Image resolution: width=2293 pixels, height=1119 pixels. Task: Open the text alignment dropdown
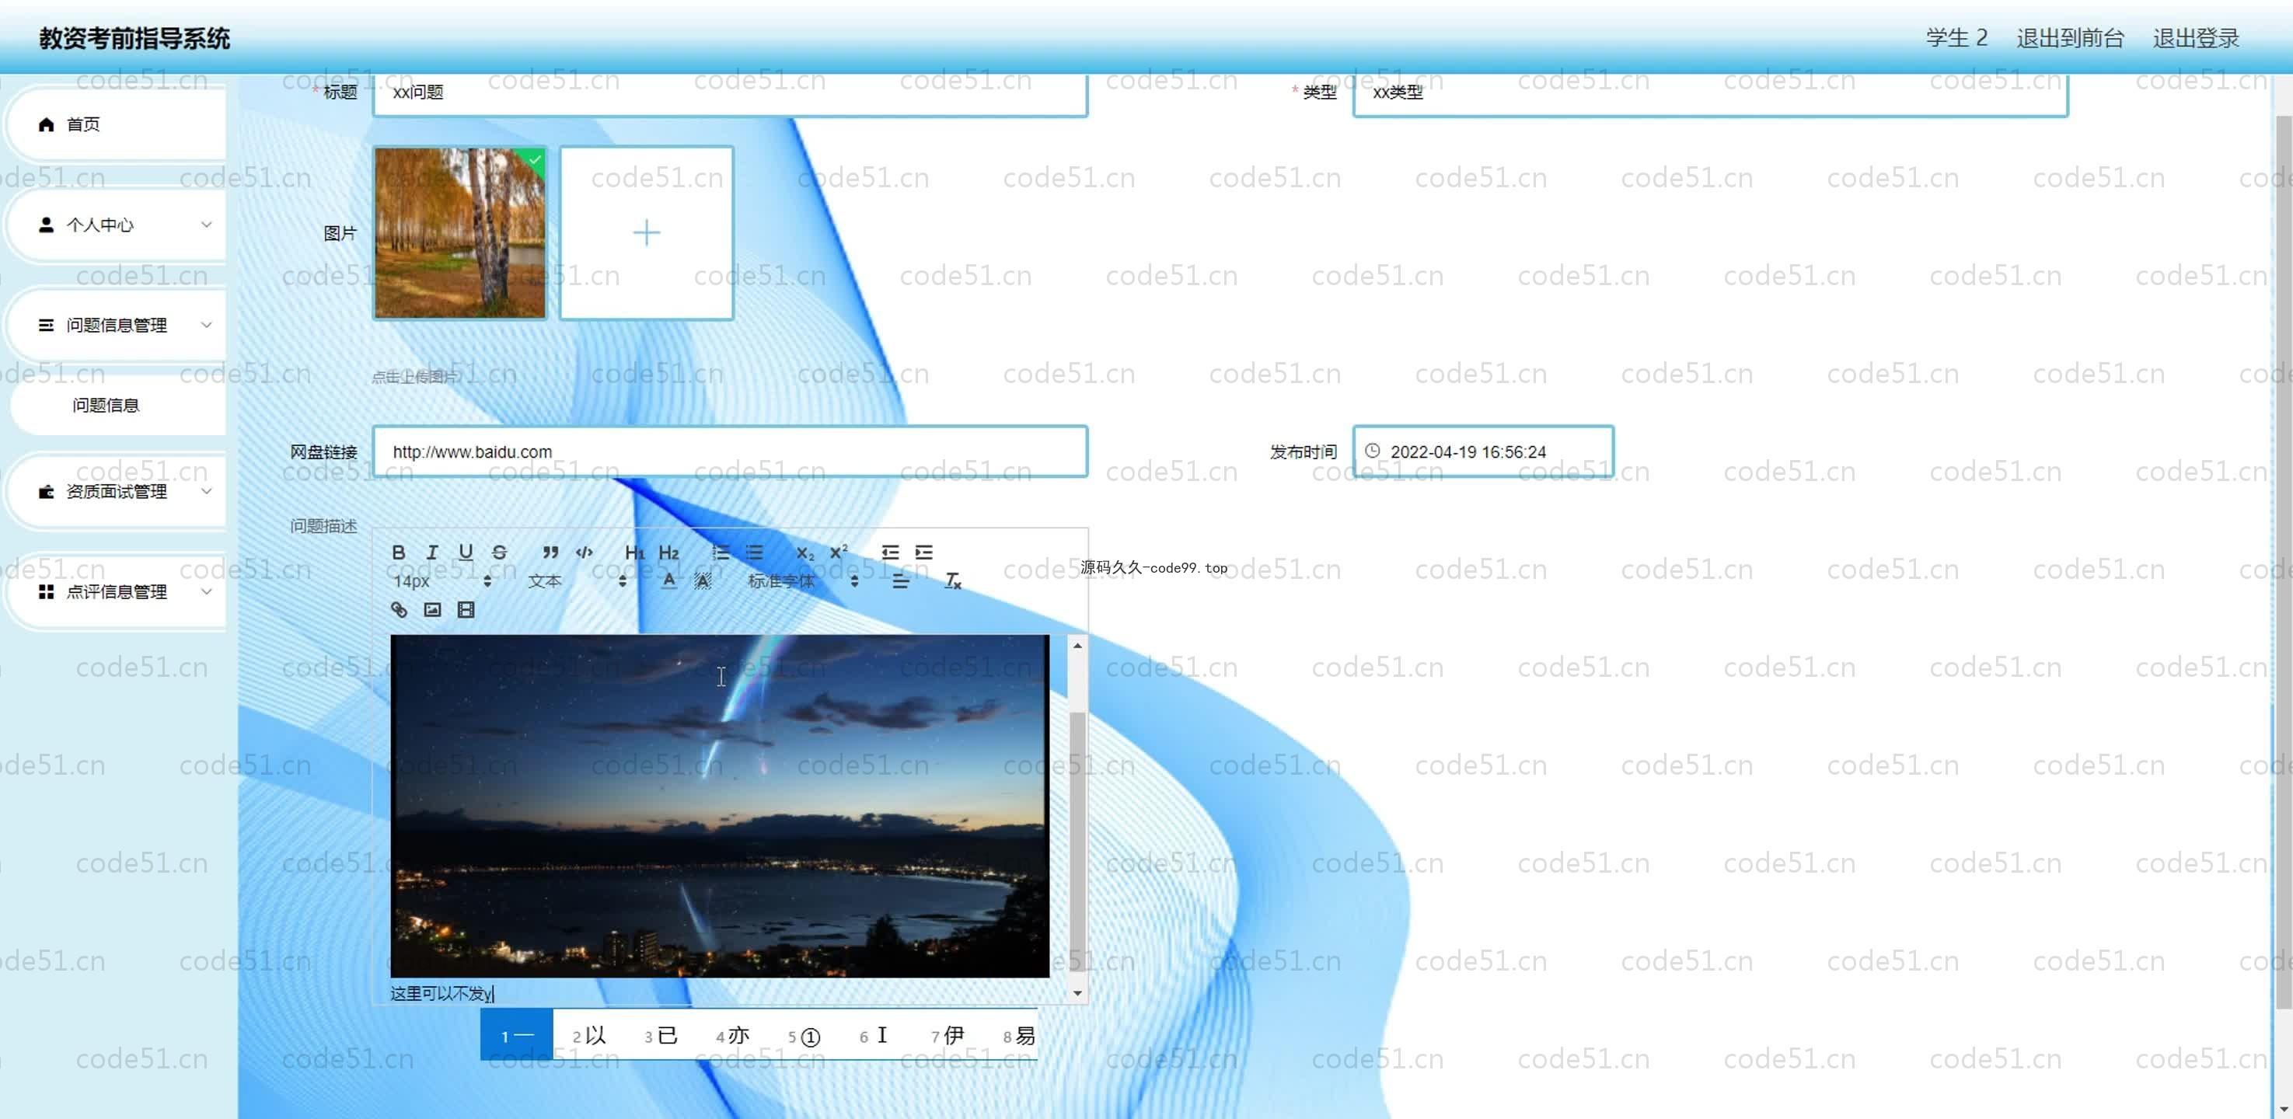click(x=901, y=580)
